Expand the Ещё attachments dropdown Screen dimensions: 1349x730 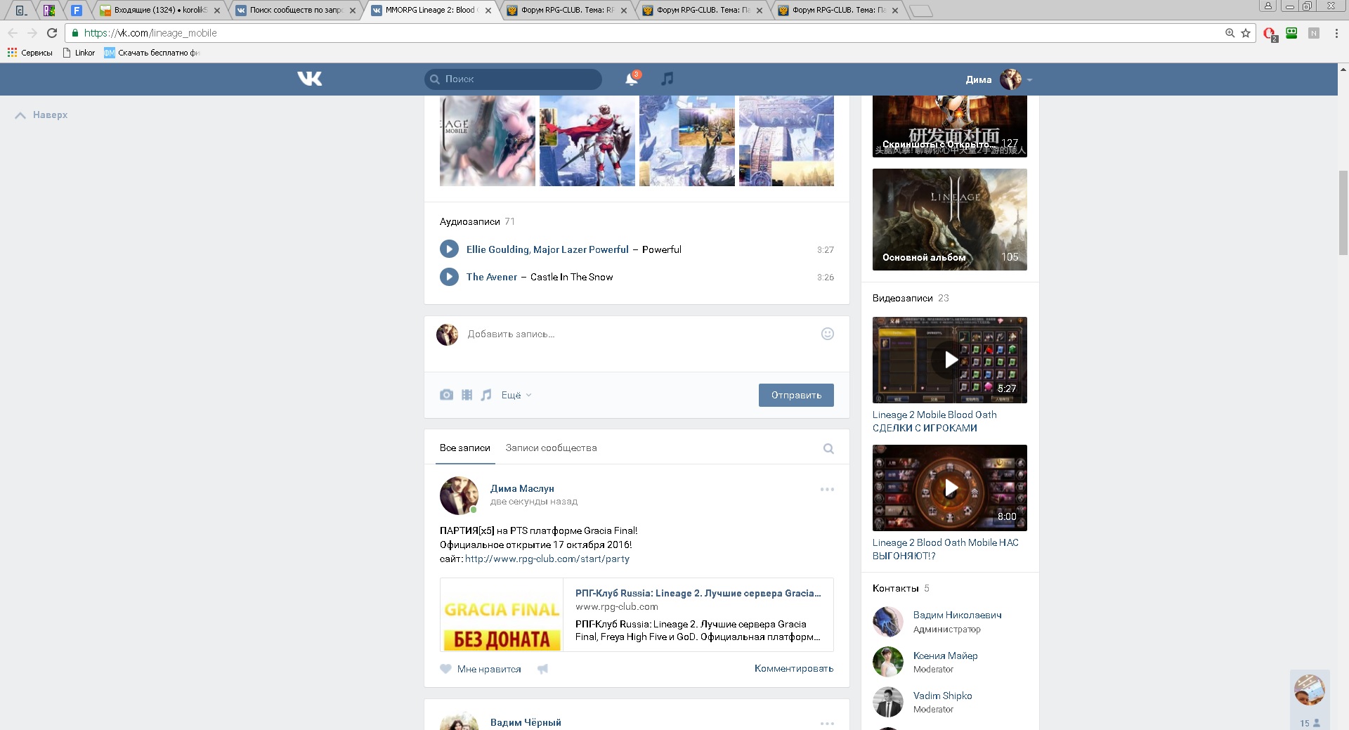coord(516,395)
